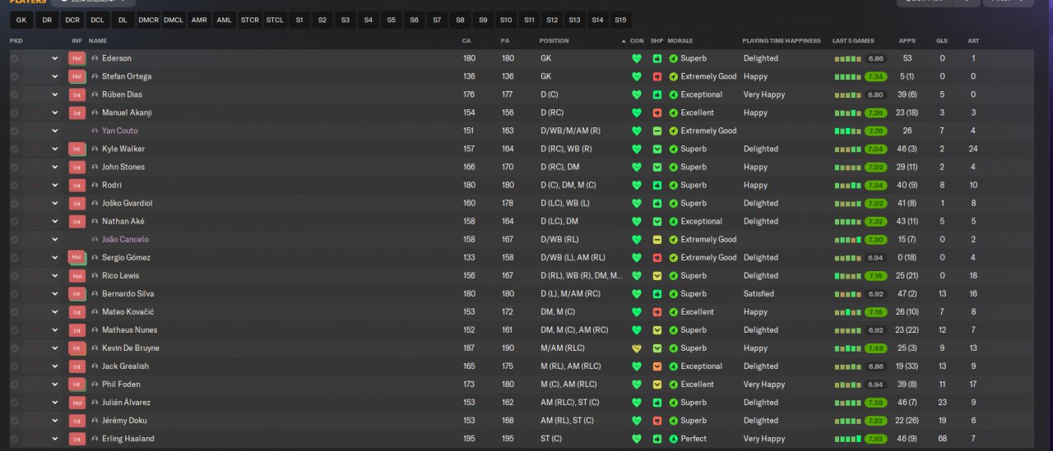Sort the table by the Morale column
The height and width of the screenshot is (451, 1053).
(x=680, y=40)
